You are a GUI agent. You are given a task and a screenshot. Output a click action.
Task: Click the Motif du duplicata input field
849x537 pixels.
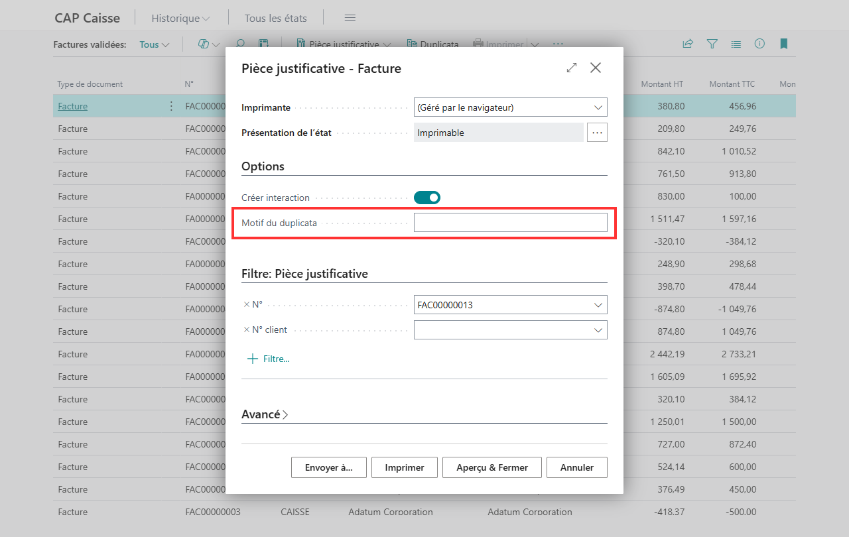pyautogui.click(x=511, y=223)
